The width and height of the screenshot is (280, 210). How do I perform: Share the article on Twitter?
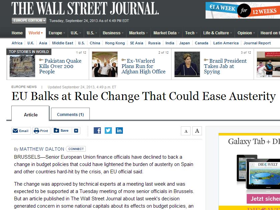(108, 130)
